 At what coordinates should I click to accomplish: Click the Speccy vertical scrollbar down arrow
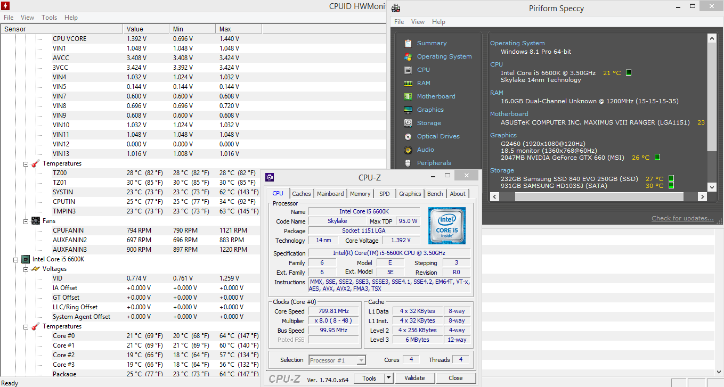(x=712, y=186)
